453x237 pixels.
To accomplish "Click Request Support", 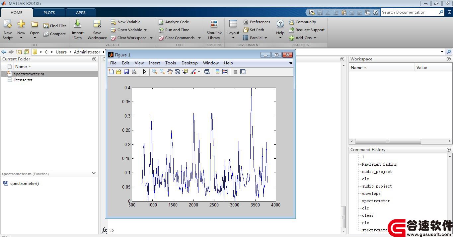I will (307, 30).
